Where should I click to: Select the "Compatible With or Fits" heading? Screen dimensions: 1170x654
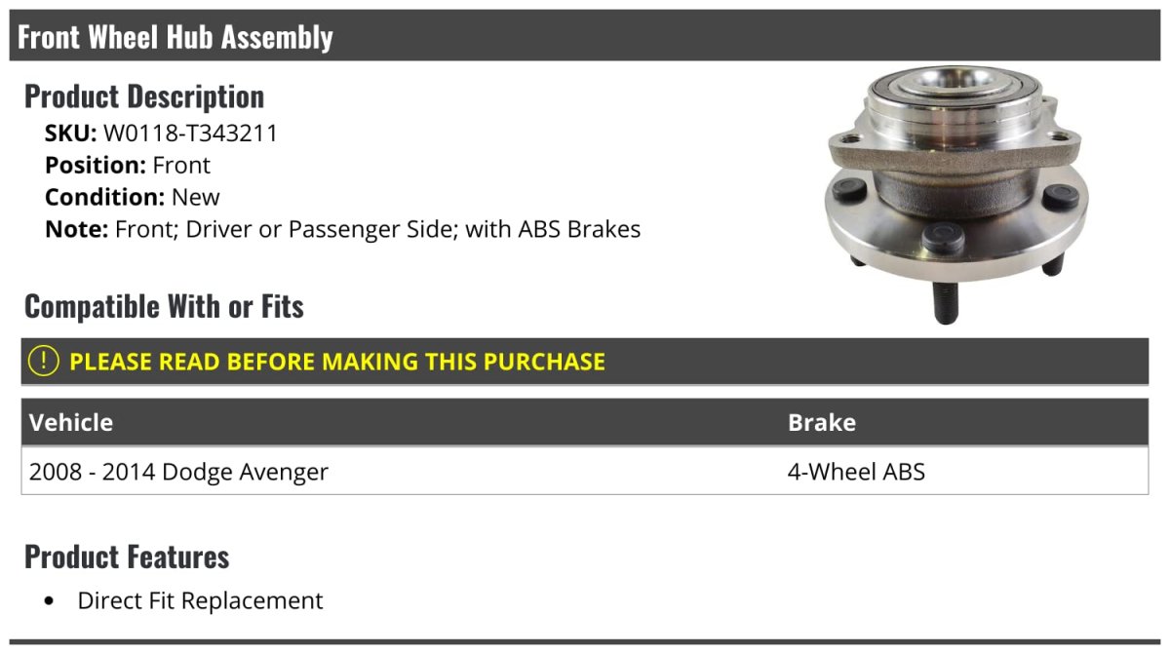164,307
